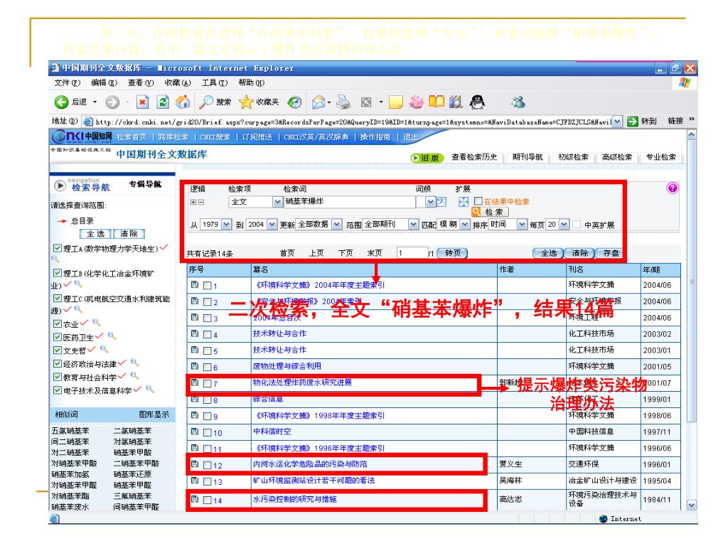Screen dimensions: 728x546
Task: Click the orange 检索 search button
Action: [491, 212]
